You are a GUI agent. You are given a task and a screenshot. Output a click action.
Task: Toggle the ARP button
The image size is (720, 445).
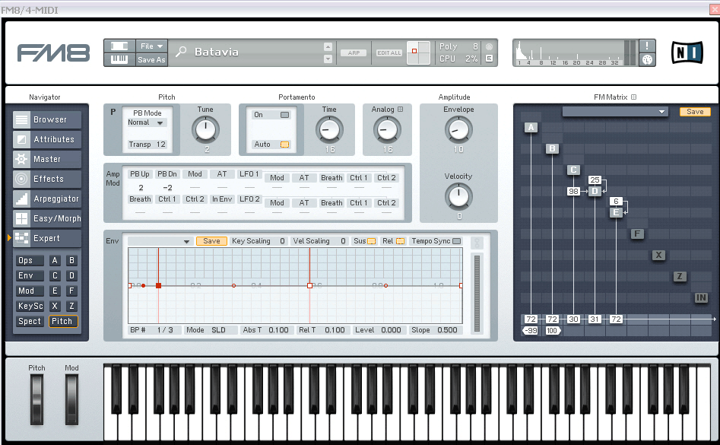coord(354,52)
